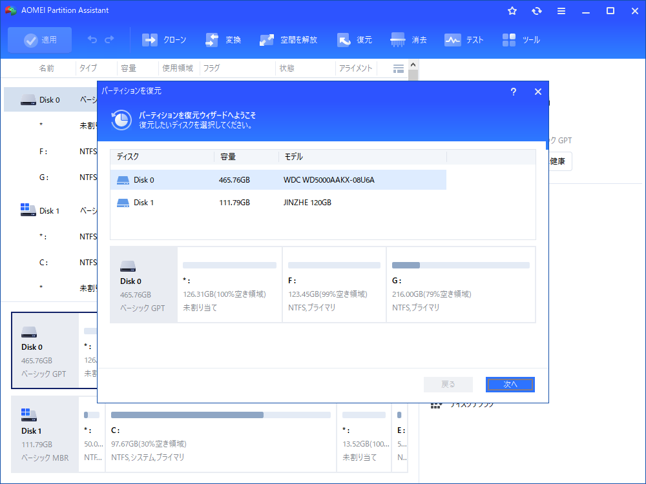Screen dimensions: 646x484
Task: Click the タイプ column header
Action: (88, 68)
